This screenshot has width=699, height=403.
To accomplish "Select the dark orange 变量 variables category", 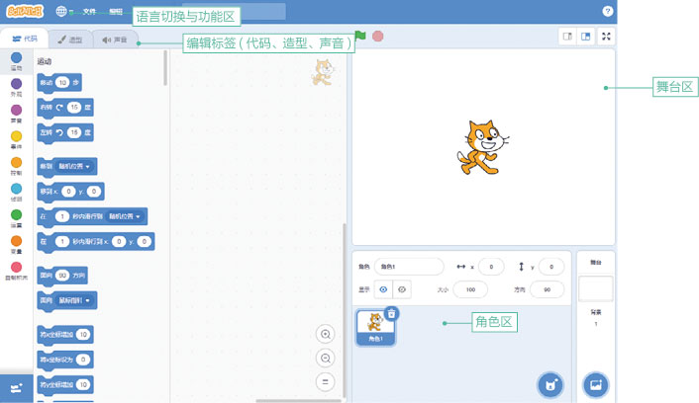I will [x=16, y=241].
